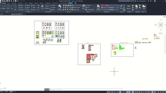
Task: Click Edit Attributes button
Action: 90,10
